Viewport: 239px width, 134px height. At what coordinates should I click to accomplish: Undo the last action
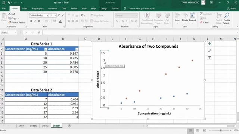tap(9, 3)
